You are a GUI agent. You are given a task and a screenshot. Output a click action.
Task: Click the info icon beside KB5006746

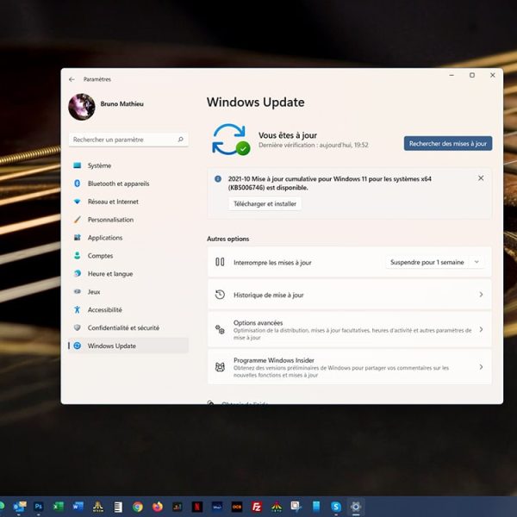point(218,178)
